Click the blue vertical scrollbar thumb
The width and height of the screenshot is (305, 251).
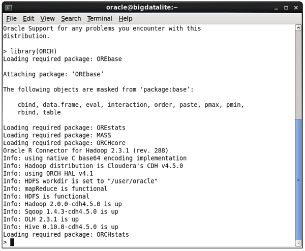pos(298,179)
